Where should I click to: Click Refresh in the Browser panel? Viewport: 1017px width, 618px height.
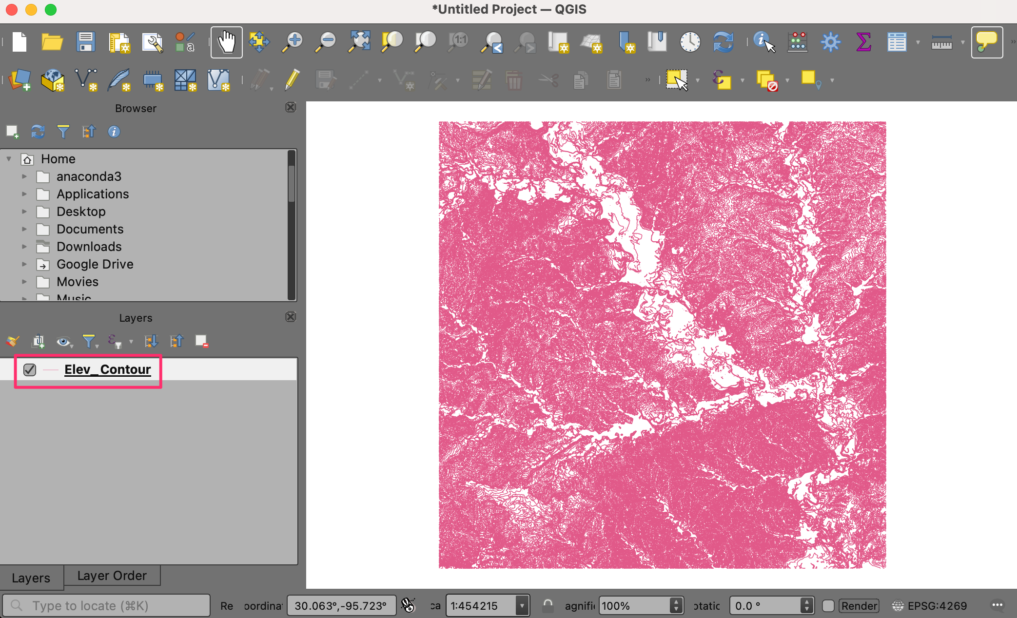tap(38, 132)
